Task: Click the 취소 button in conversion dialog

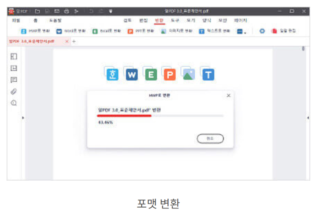Action: point(210,139)
